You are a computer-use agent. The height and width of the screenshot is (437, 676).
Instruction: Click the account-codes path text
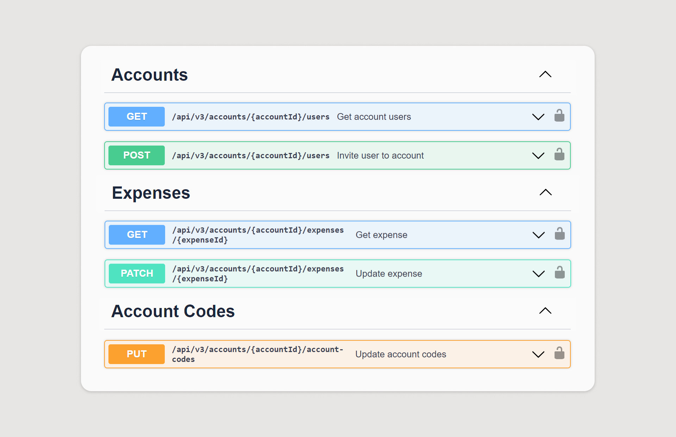click(x=257, y=354)
